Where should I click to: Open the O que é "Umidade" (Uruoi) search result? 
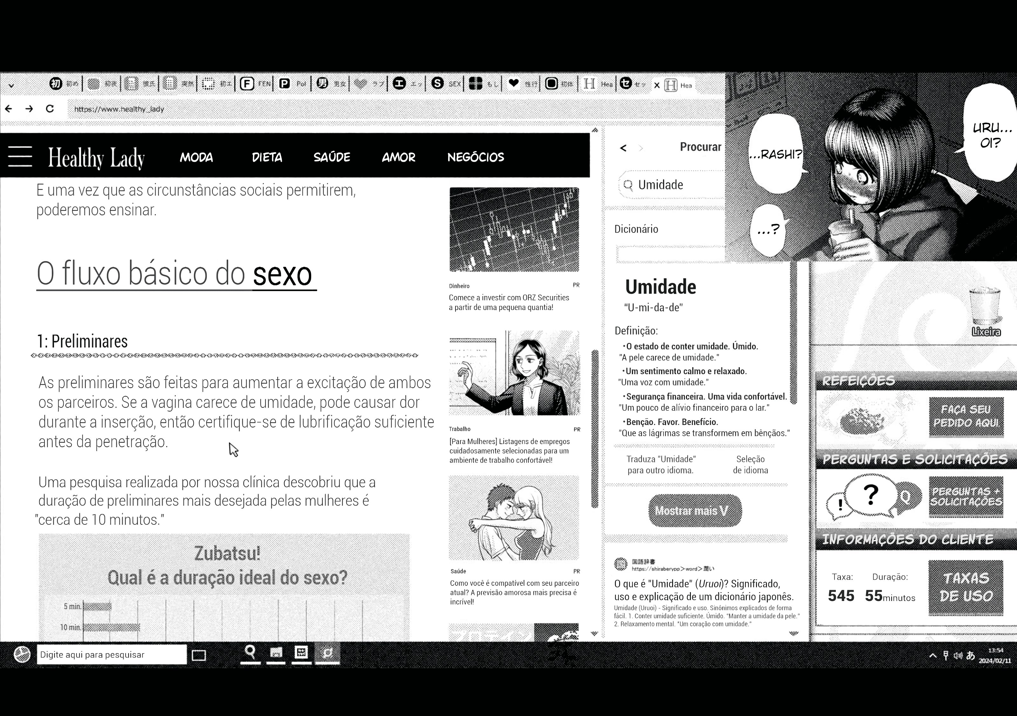(x=704, y=590)
